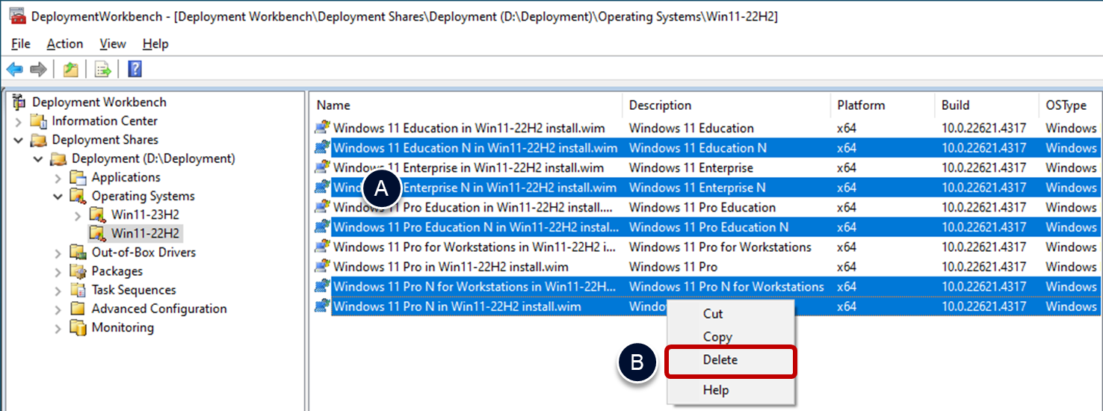Expand the Applications tree node
The width and height of the screenshot is (1103, 411).
(58, 177)
